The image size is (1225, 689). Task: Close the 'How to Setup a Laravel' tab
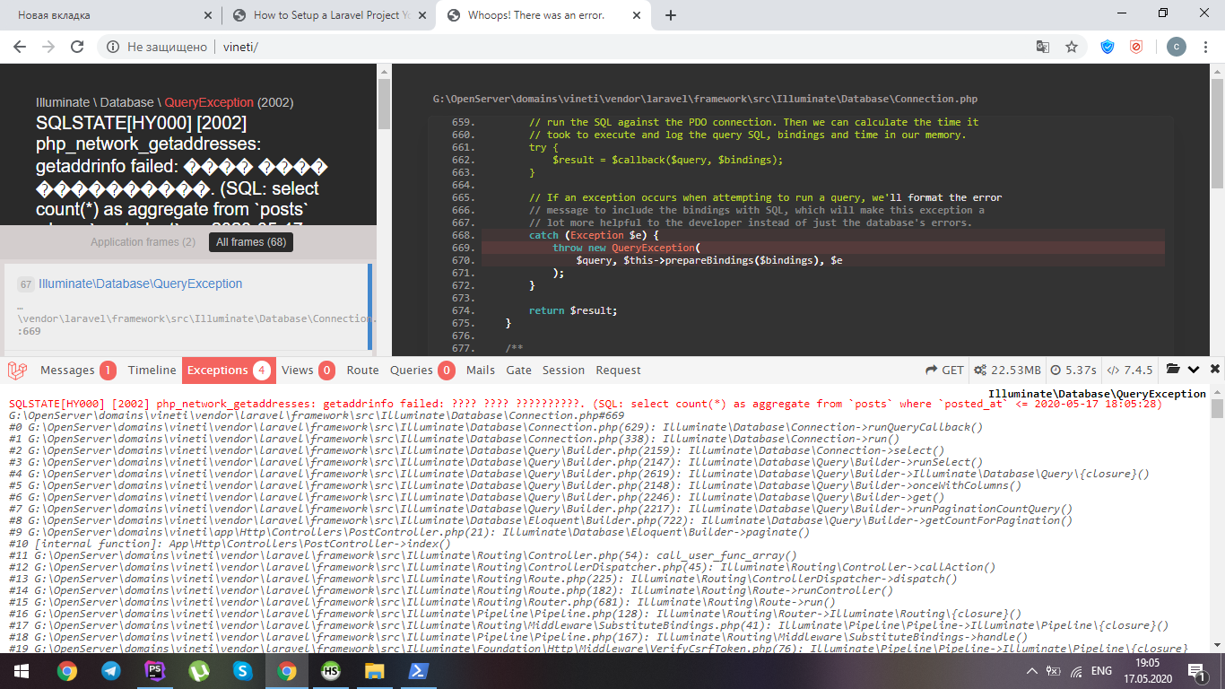tap(421, 15)
